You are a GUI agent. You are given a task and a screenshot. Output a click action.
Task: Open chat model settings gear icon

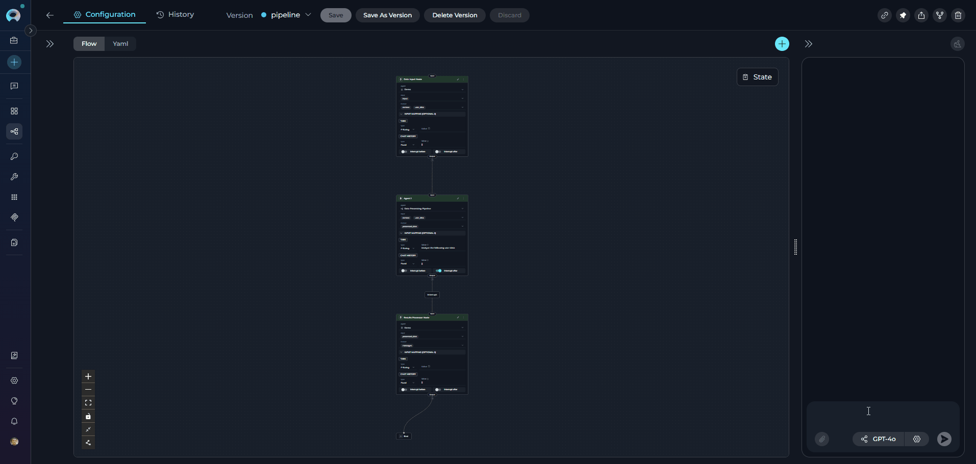click(917, 439)
